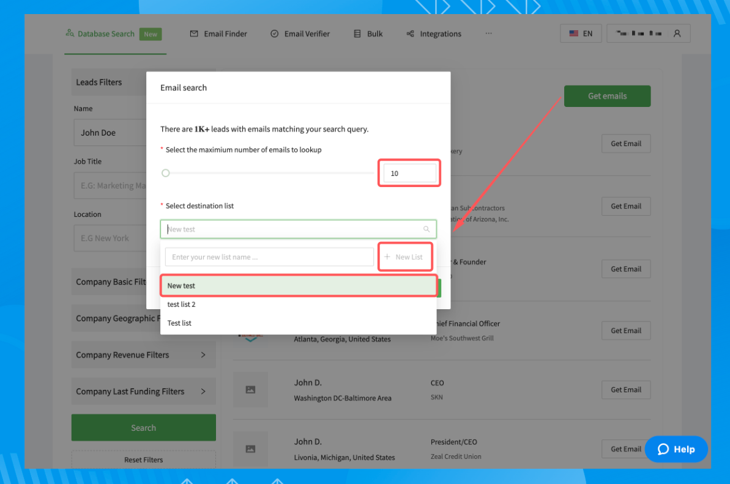This screenshot has width=730, height=484.
Task: Focus the new list name field
Action: (270, 257)
